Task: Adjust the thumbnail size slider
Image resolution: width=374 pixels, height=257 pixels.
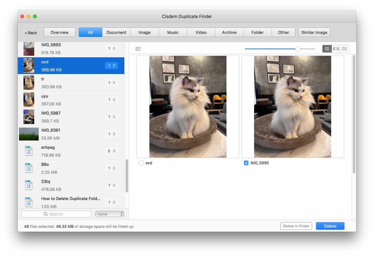Action: point(298,49)
